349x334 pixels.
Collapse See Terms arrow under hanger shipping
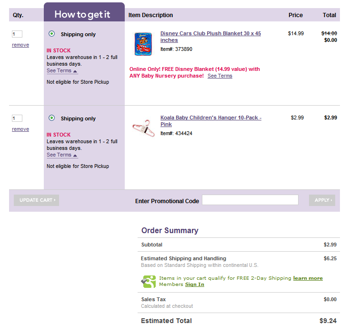pyautogui.click(x=75, y=156)
